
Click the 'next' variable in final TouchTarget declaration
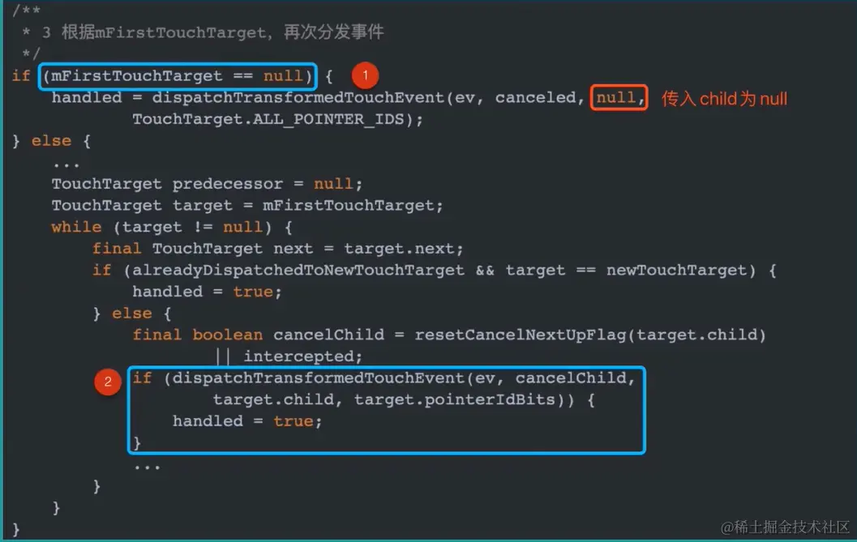tap(293, 249)
